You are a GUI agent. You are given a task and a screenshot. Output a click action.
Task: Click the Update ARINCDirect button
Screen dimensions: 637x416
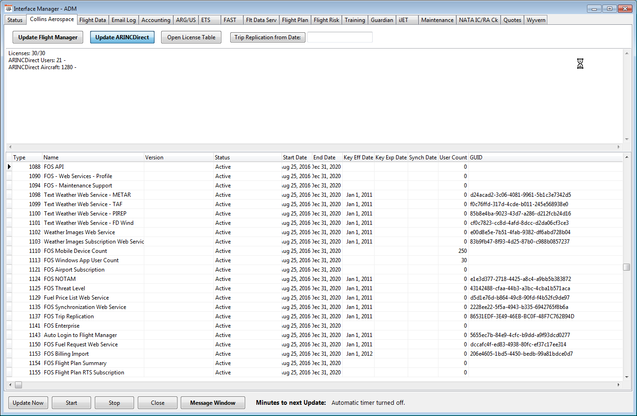[x=122, y=37]
